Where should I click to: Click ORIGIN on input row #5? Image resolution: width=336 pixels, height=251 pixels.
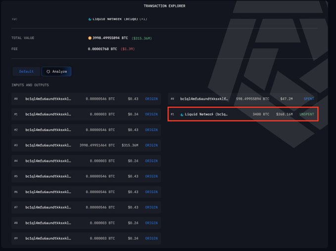click(x=151, y=176)
